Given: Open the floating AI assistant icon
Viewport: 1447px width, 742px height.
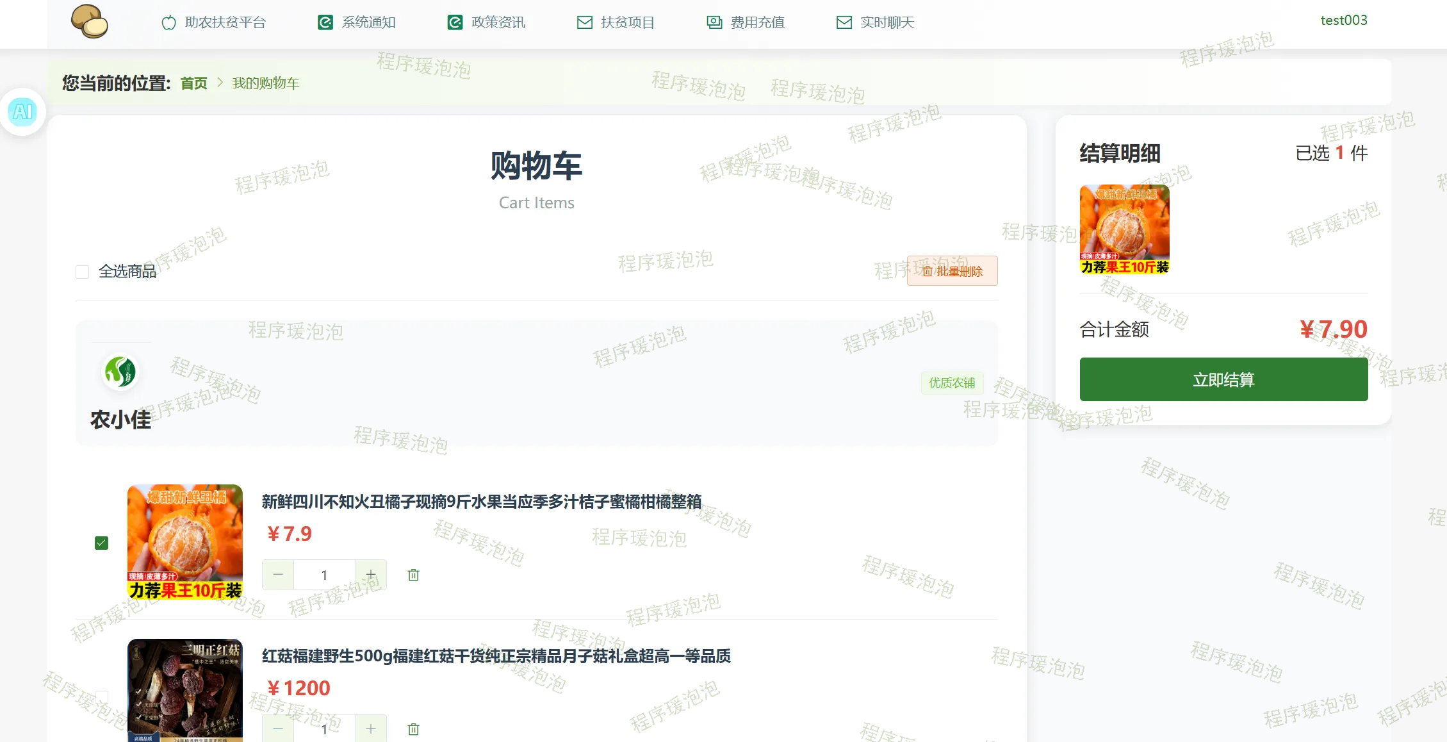Looking at the screenshot, I should (x=23, y=112).
